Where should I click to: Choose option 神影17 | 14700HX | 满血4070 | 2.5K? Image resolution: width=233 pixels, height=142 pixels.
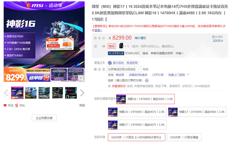click(x=137, y=125)
